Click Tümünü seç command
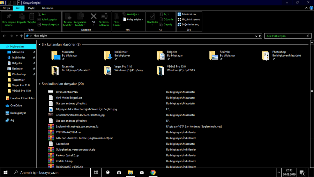This screenshot has height=177, width=314. pyautogui.click(x=187, y=14)
